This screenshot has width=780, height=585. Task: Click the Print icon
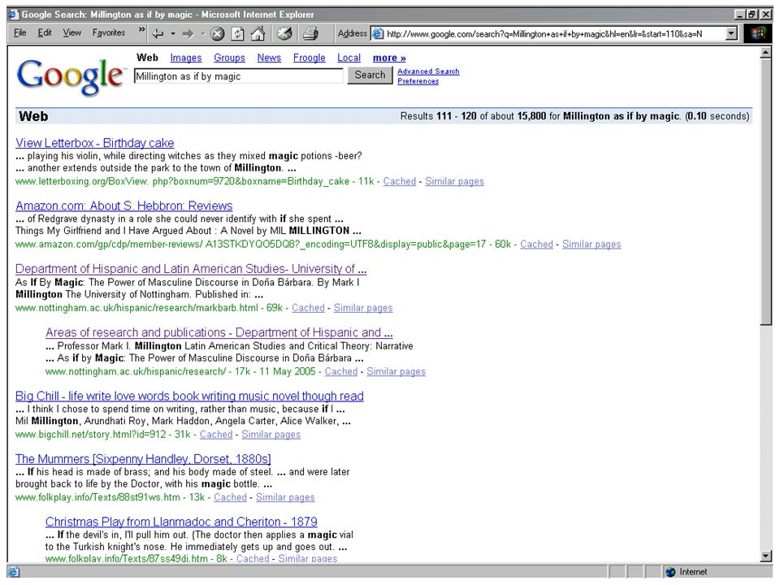click(x=311, y=33)
